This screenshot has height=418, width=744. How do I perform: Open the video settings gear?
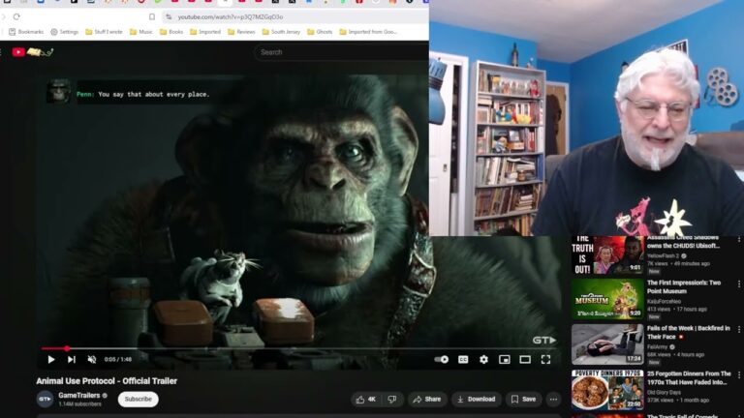[x=483, y=359]
